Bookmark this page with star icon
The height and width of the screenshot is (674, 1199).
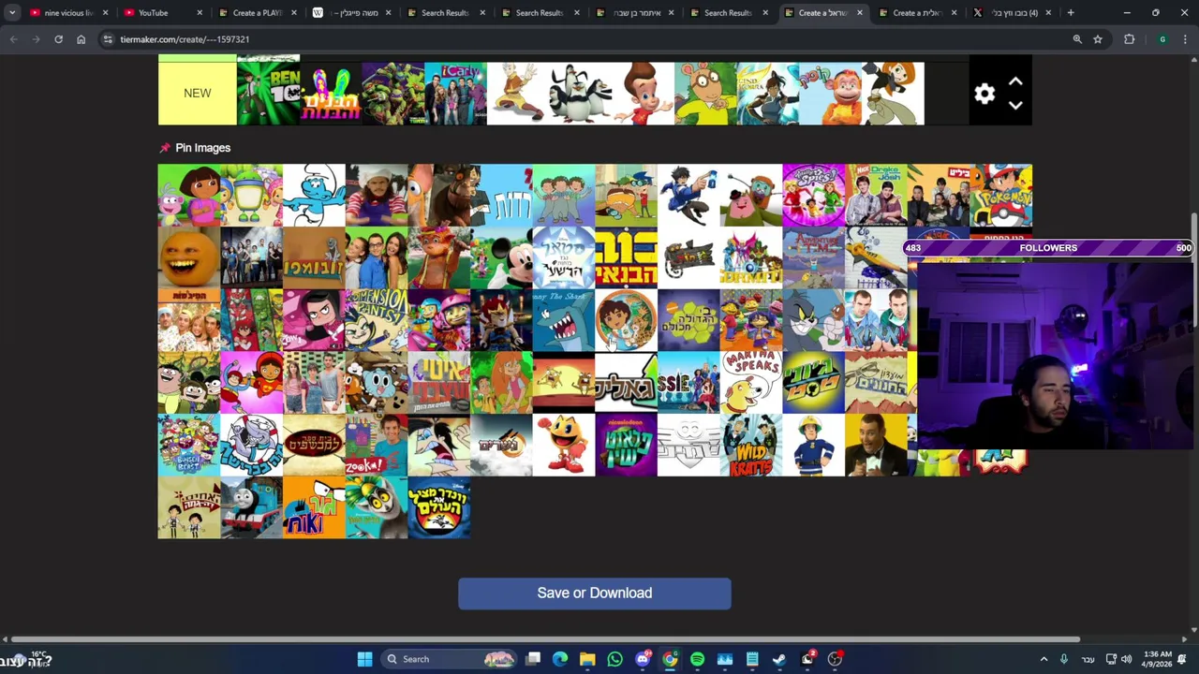(x=1098, y=39)
